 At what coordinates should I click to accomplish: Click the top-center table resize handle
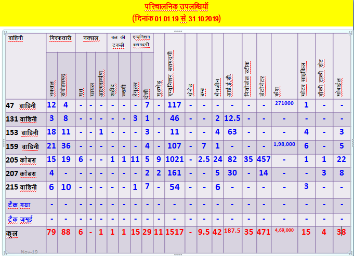[178, 31]
